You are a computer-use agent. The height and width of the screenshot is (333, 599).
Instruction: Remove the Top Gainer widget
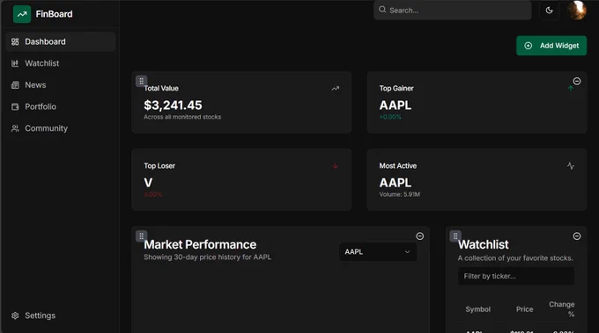coord(577,81)
